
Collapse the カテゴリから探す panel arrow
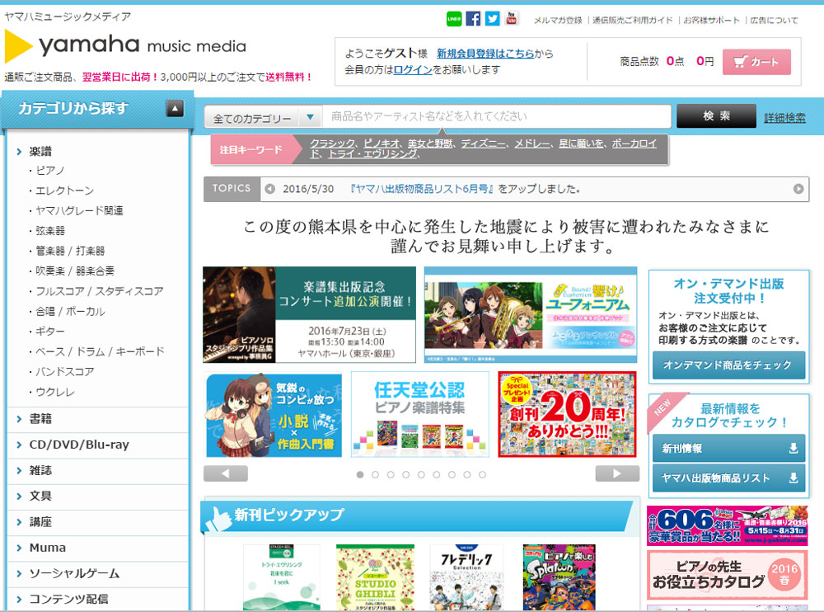[x=175, y=108]
